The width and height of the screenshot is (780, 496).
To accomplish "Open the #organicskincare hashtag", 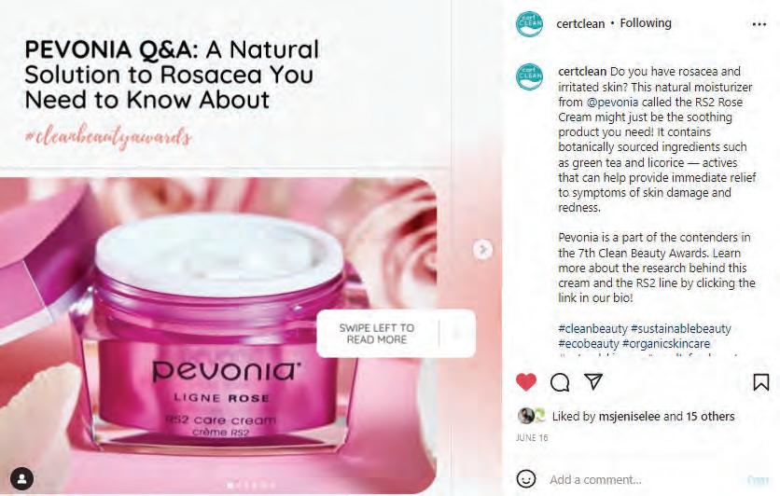I will click(666, 343).
